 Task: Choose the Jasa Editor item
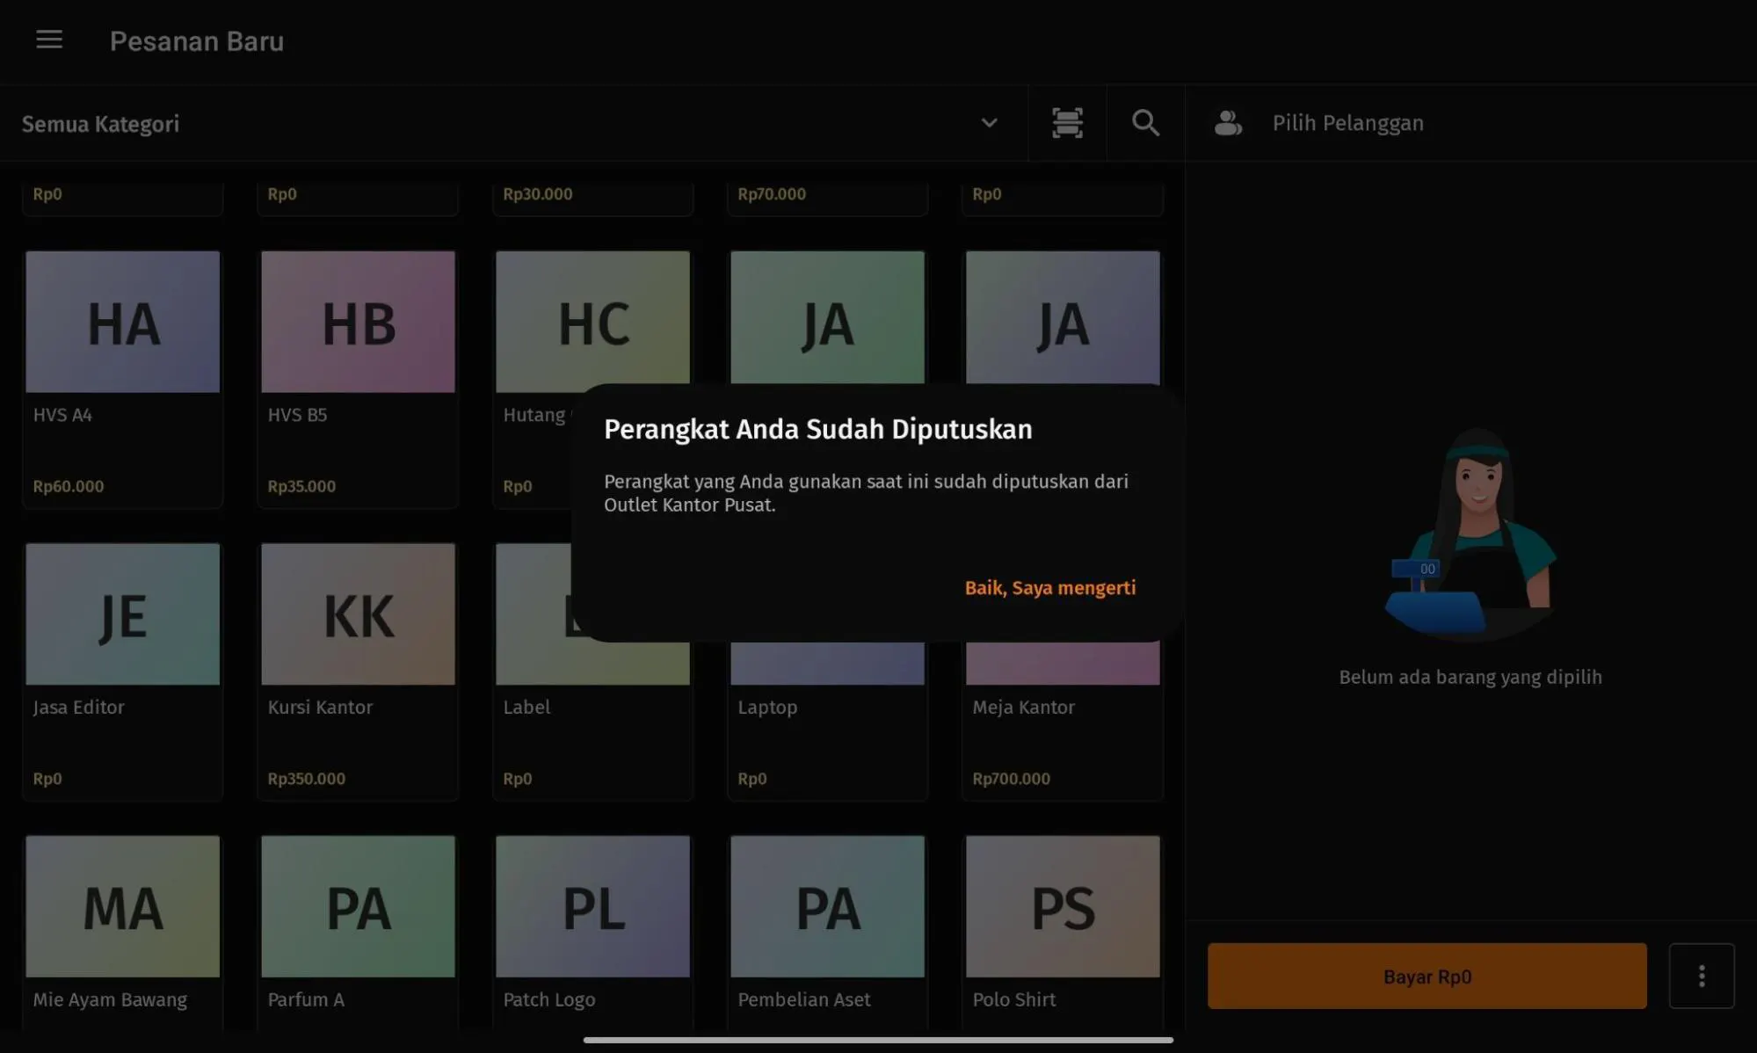[x=122, y=670]
